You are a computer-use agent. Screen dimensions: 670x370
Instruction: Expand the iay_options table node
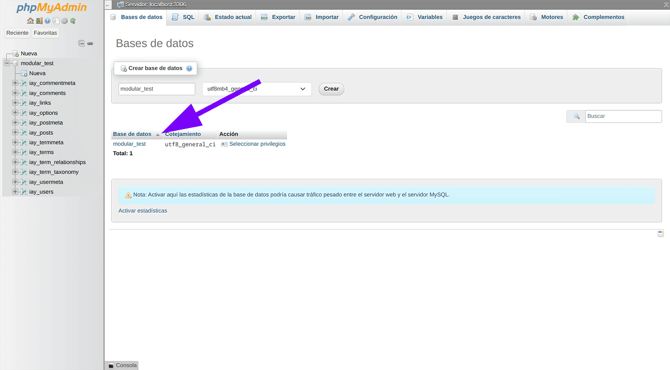pos(15,113)
